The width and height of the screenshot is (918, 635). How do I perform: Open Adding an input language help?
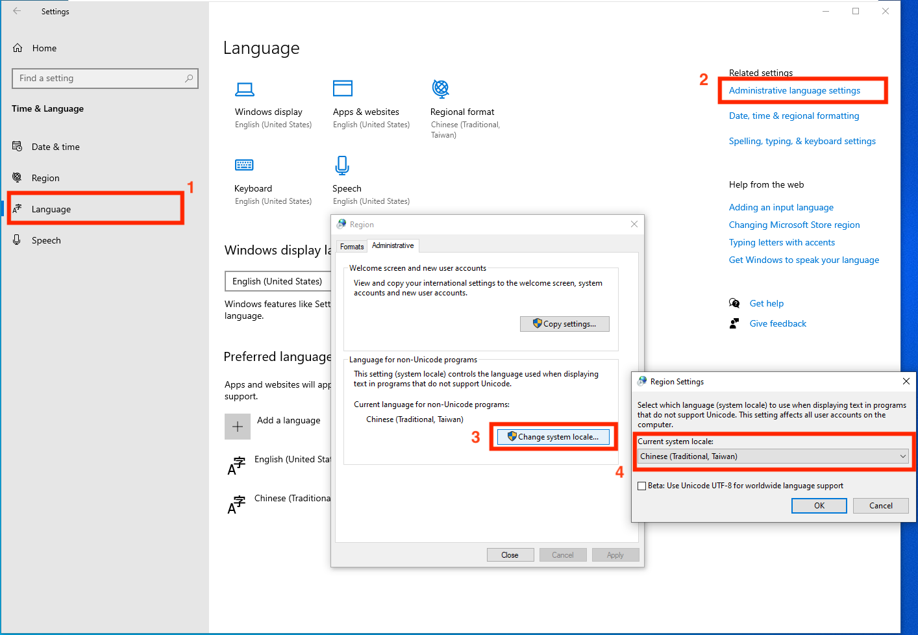click(x=781, y=207)
